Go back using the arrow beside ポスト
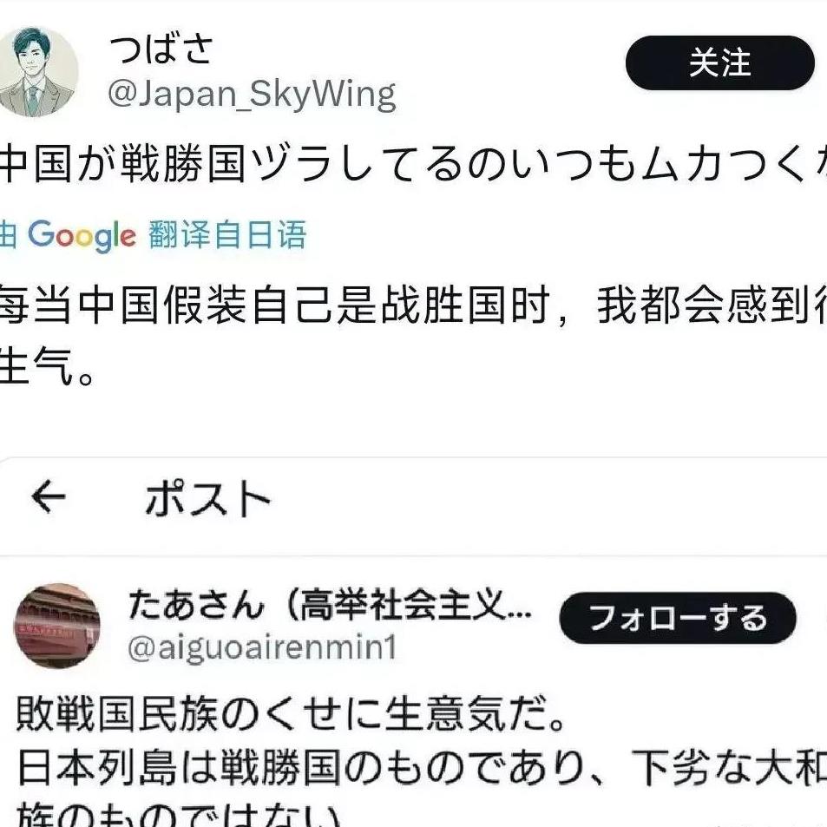827x827 pixels. (48, 496)
